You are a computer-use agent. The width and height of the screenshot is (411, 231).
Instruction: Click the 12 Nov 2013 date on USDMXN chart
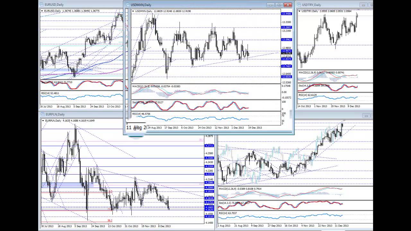point(222,128)
